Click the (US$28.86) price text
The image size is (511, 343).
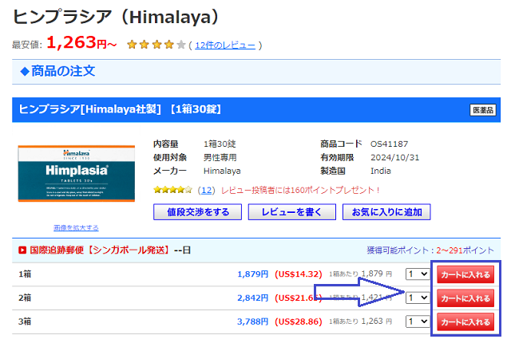point(298,321)
